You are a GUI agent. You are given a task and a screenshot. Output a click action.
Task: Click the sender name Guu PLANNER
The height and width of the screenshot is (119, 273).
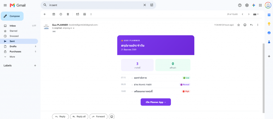[60, 25]
